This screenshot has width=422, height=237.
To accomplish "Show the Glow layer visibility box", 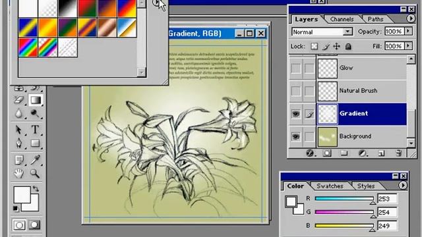I will [x=296, y=68].
